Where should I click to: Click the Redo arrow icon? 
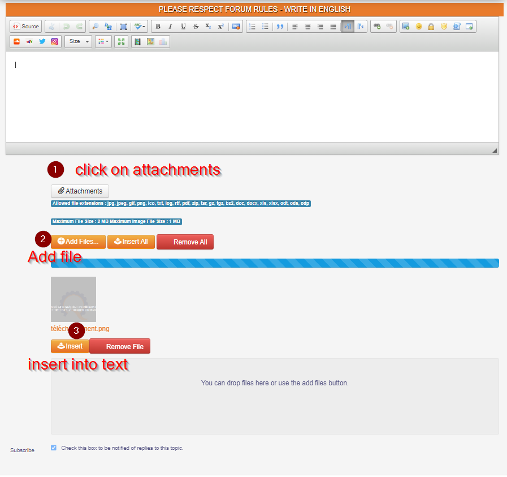79,27
